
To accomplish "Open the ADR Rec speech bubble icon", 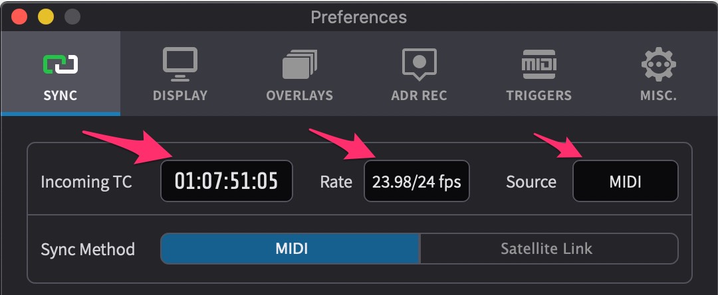I will (419, 65).
